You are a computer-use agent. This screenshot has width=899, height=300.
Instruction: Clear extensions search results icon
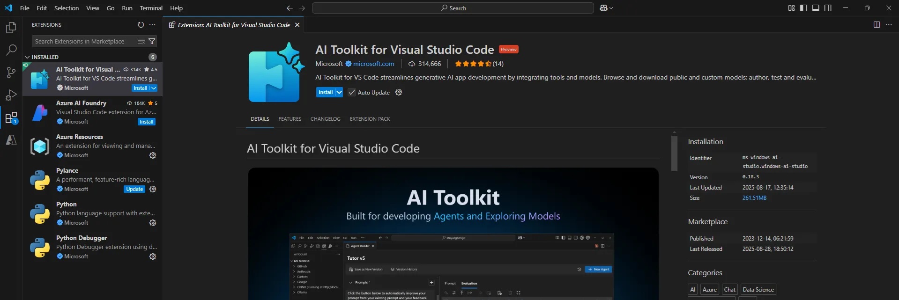[141, 41]
